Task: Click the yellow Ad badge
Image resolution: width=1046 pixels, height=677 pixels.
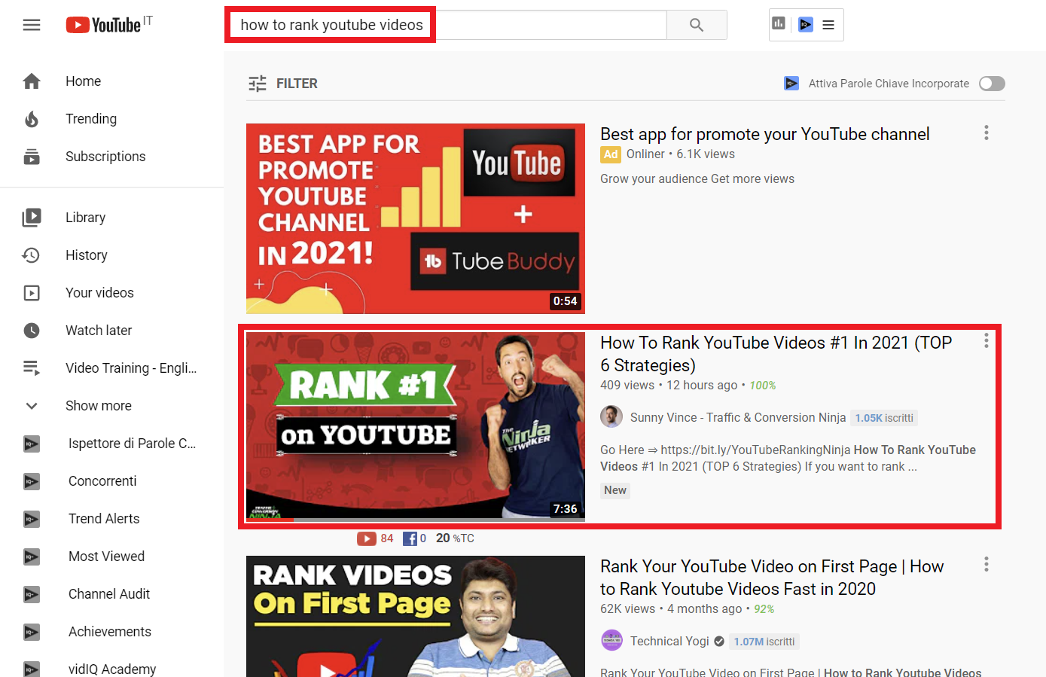Action: [611, 154]
